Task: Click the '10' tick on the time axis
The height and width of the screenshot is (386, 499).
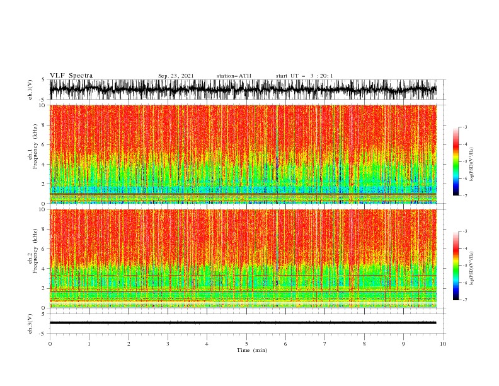Action: coord(443,344)
